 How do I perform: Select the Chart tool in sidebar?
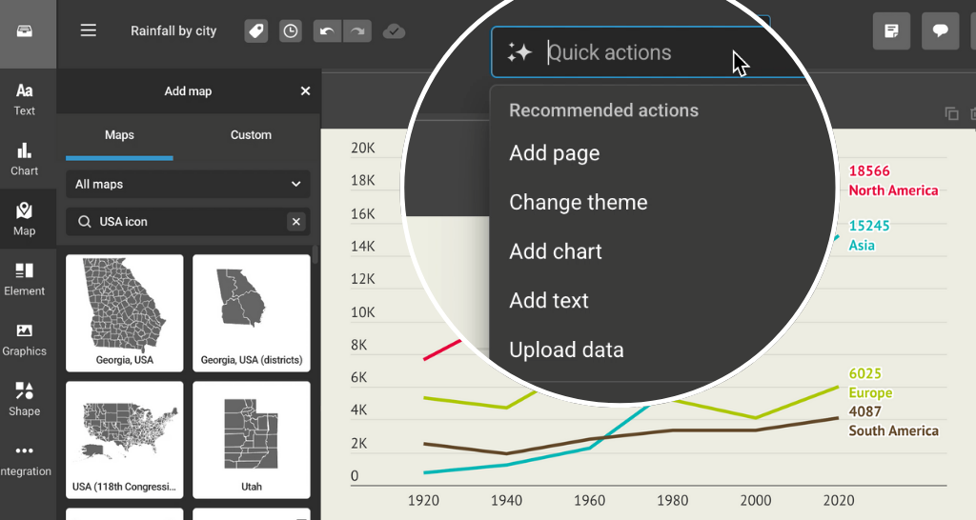click(25, 159)
